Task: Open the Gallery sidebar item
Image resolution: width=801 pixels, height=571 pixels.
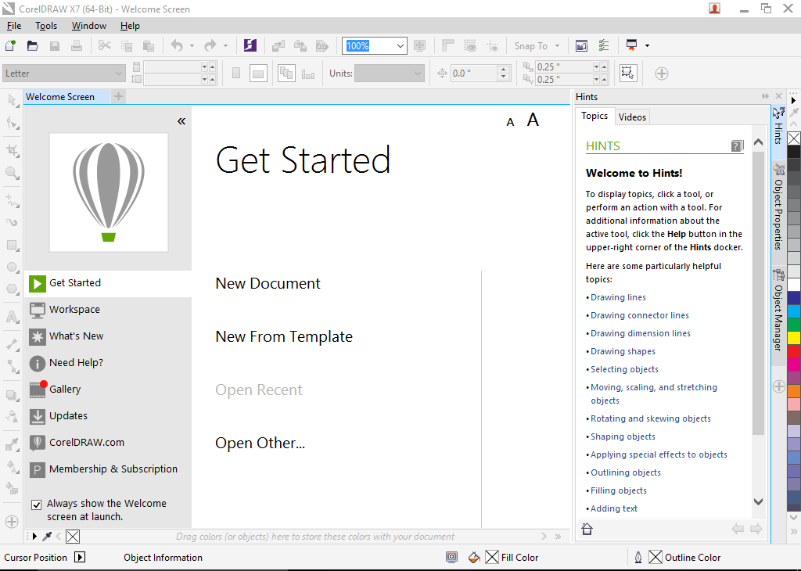Action: pyautogui.click(x=108, y=390)
